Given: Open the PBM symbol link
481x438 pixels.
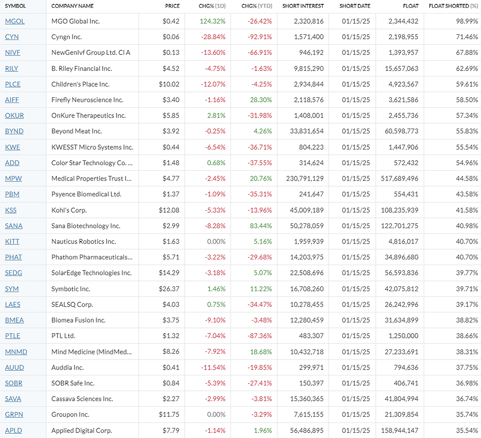Looking at the screenshot, I should pyautogui.click(x=13, y=194).
